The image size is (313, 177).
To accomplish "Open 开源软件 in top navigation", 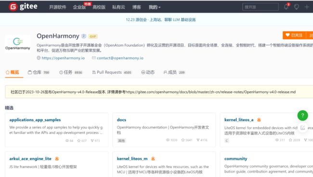I will click(x=57, y=7).
